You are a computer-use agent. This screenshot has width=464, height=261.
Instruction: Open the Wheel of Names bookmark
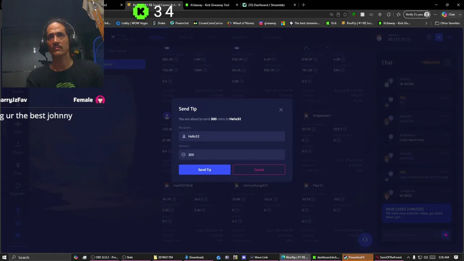(x=241, y=23)
